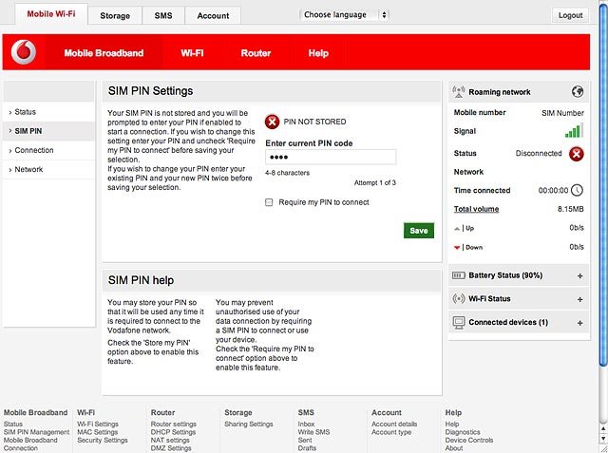Select the Mobile Wi-Fi tab
This screenshot has width=608, height=453.
coord(51,14)
